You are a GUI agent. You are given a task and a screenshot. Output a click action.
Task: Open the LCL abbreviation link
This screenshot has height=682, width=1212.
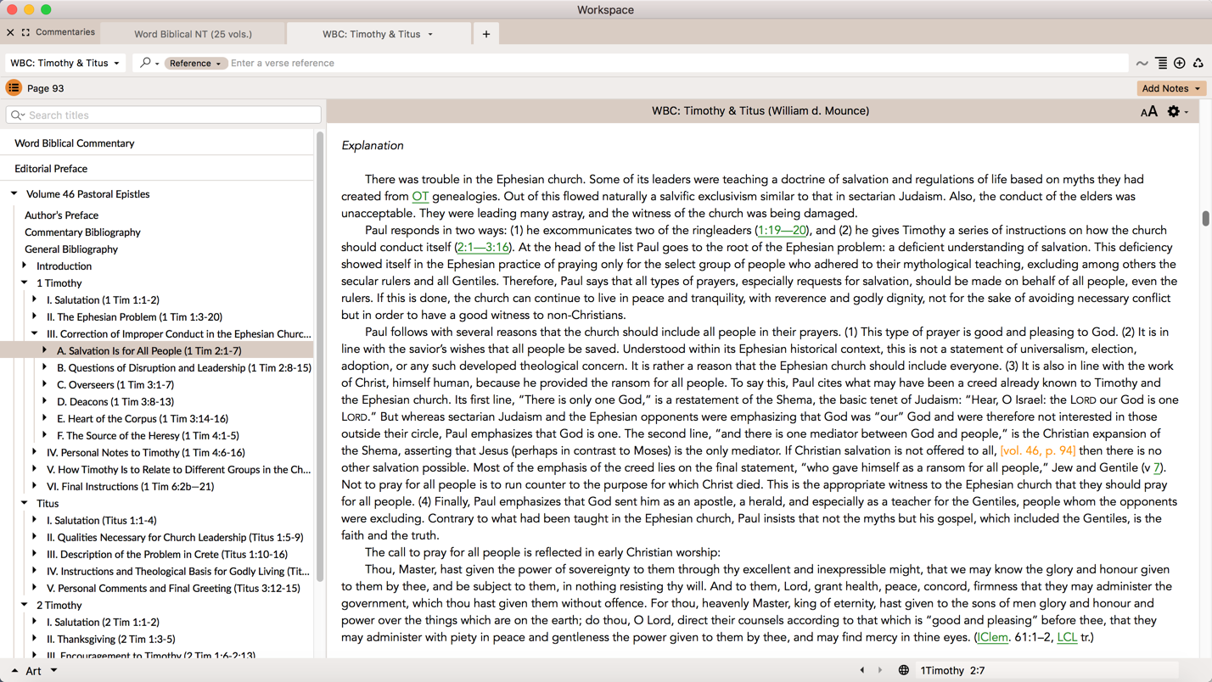[1067, 638]
